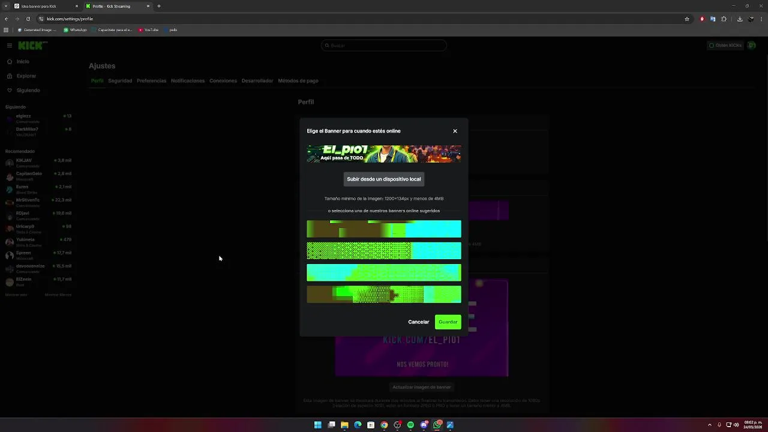The width and height of the screenshot is (768, 432).
Task: Open the Conexiones settings tab
Action: coord(223,80)
